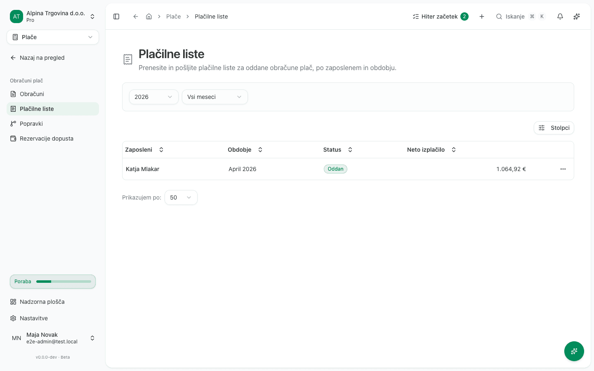Screen dimensions: 594x371
Task: Click the payslip icon beside page title
Action: [128, 59]
